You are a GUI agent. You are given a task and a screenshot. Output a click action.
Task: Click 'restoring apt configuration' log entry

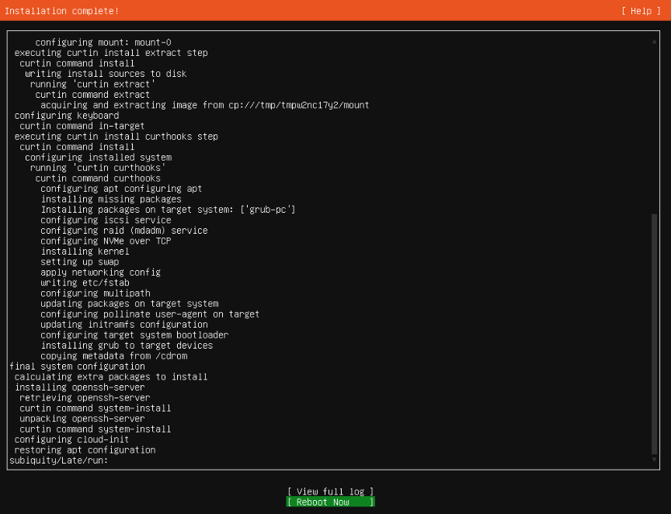85,450
